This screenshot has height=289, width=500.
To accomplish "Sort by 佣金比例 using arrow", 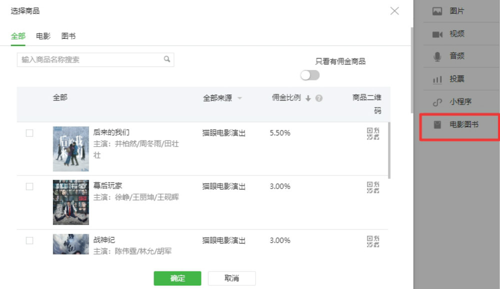I will [308, 98].
